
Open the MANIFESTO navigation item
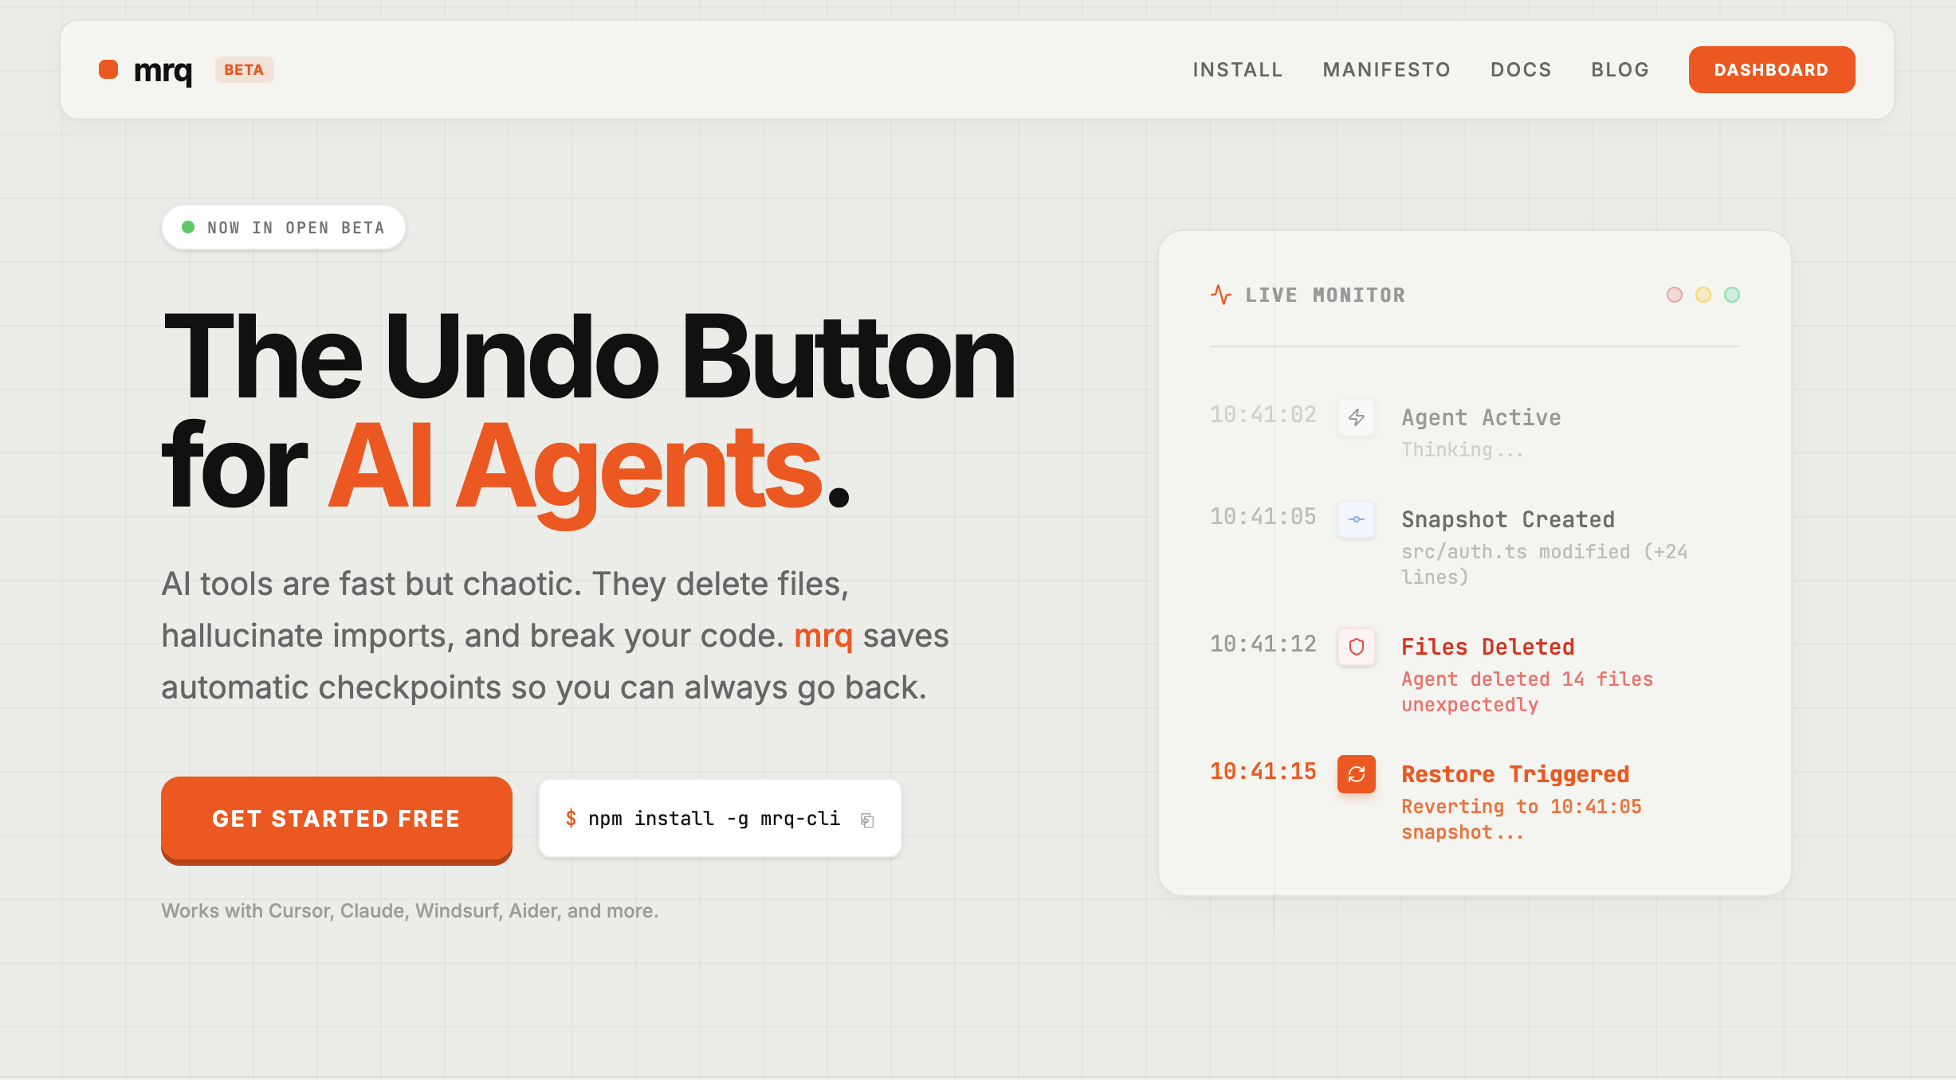1386,69
